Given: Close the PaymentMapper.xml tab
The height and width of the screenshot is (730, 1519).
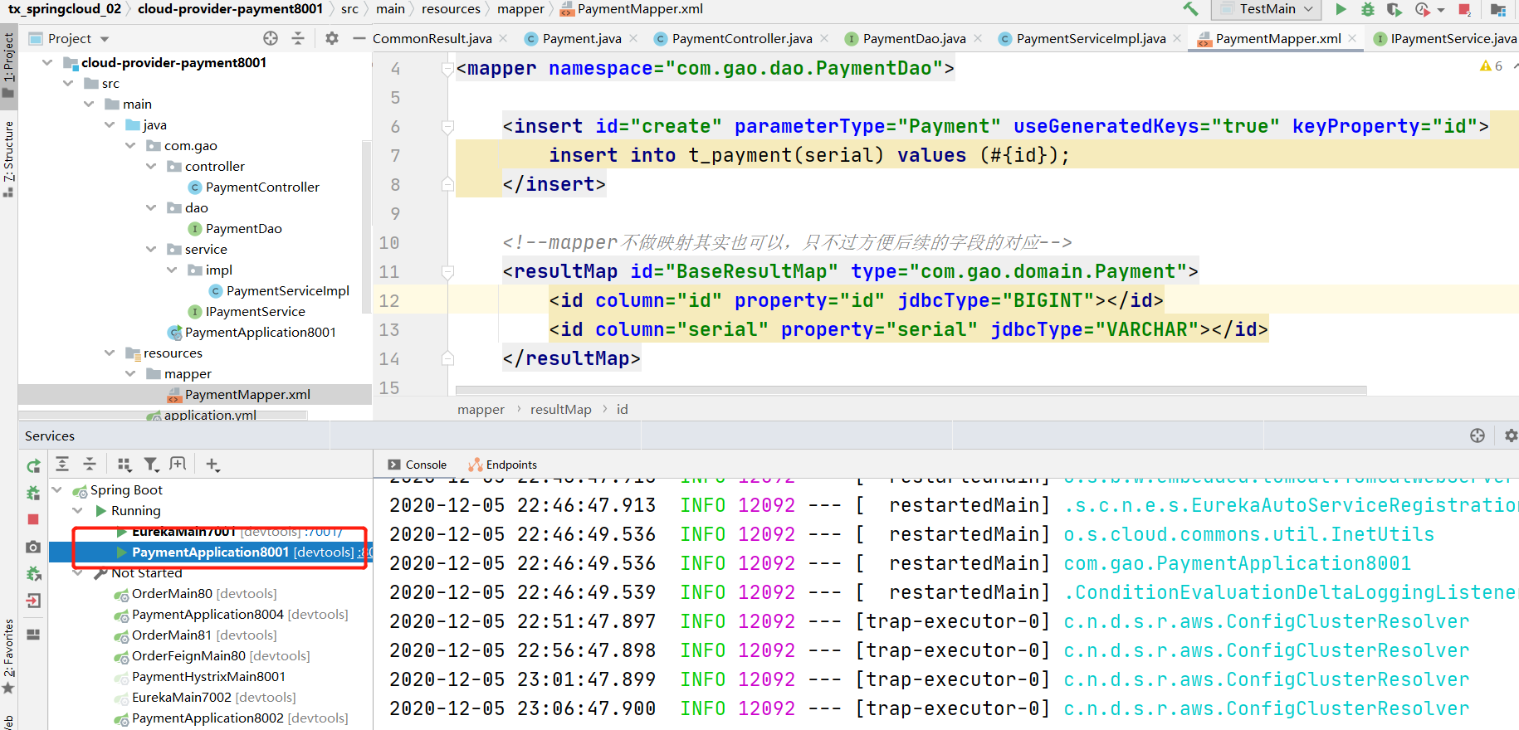Looking at the screenshot, I should (x=1352, y=38).
